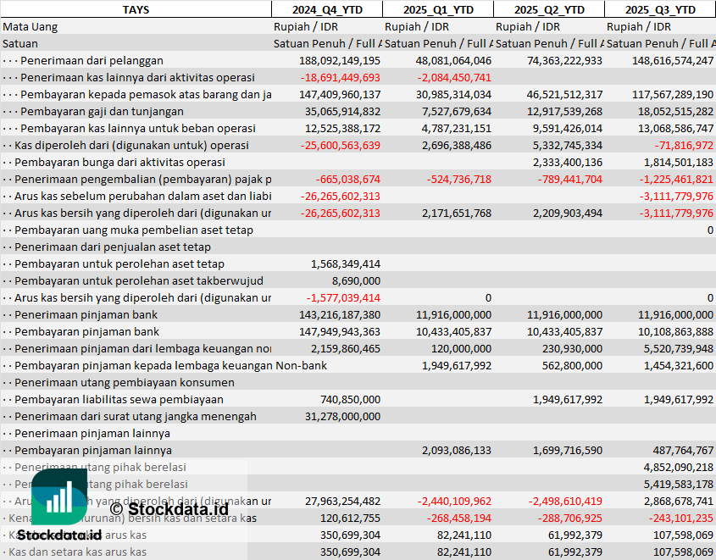Click the Stockdata.id label below the logo

pyautogui.click(x=59, y=535)
